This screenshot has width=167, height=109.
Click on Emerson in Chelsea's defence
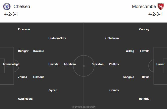pyautogui.click(x=24, y=29)
